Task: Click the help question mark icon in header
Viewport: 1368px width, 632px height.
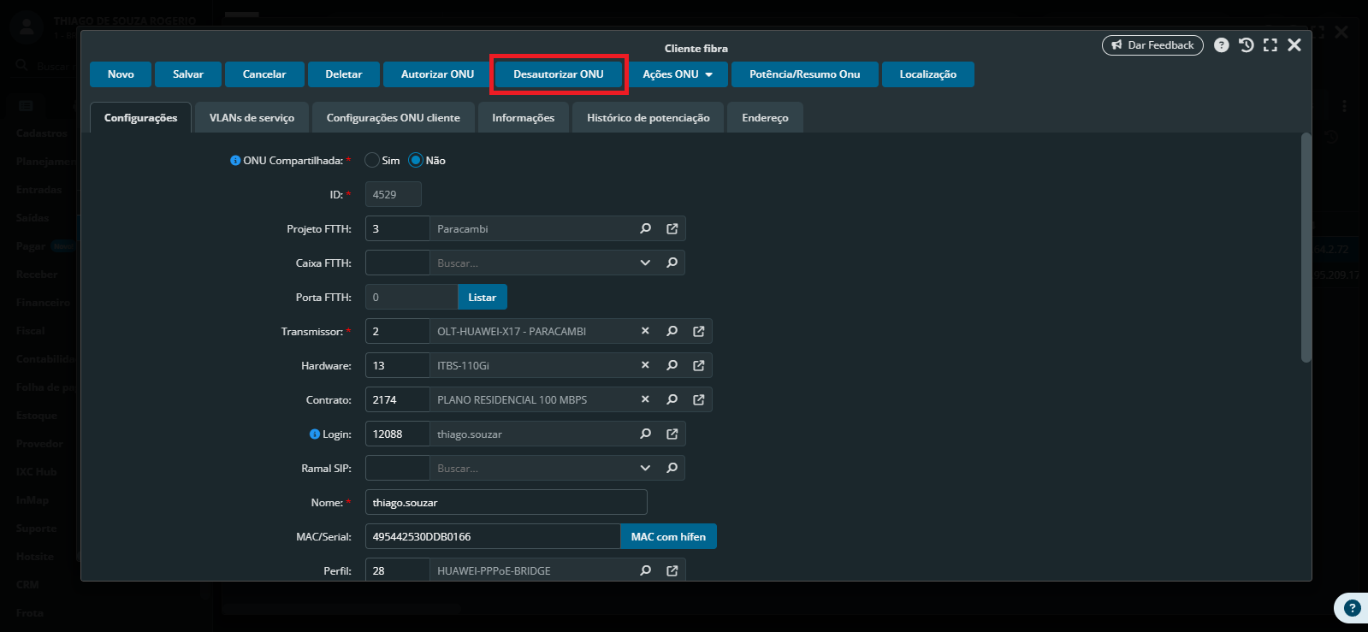Action: [1221, 45]
